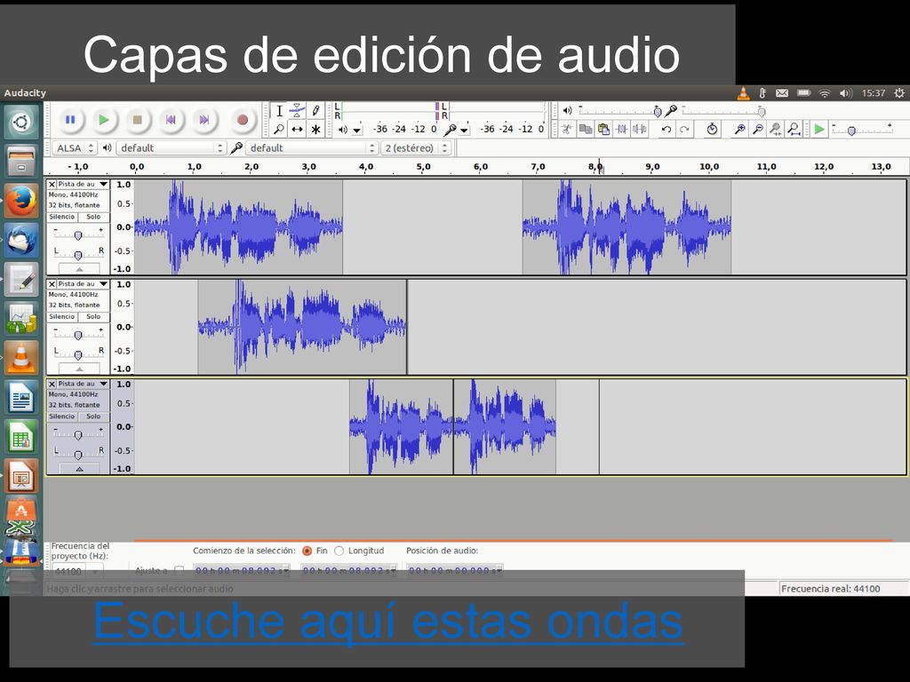This screenshot has height=682, width=910.
Task: Click the Zoom Out magnifier
Action: pos(758,129)
